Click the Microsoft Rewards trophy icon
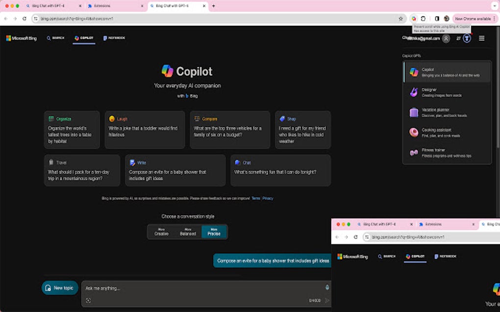The height and width of the screenshot is (312, 500). 466,38
